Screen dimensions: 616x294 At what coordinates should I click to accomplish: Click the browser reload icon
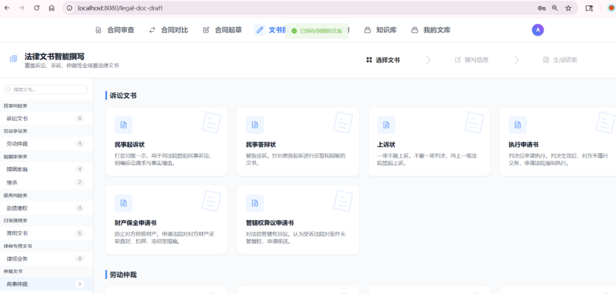[37, 8]
